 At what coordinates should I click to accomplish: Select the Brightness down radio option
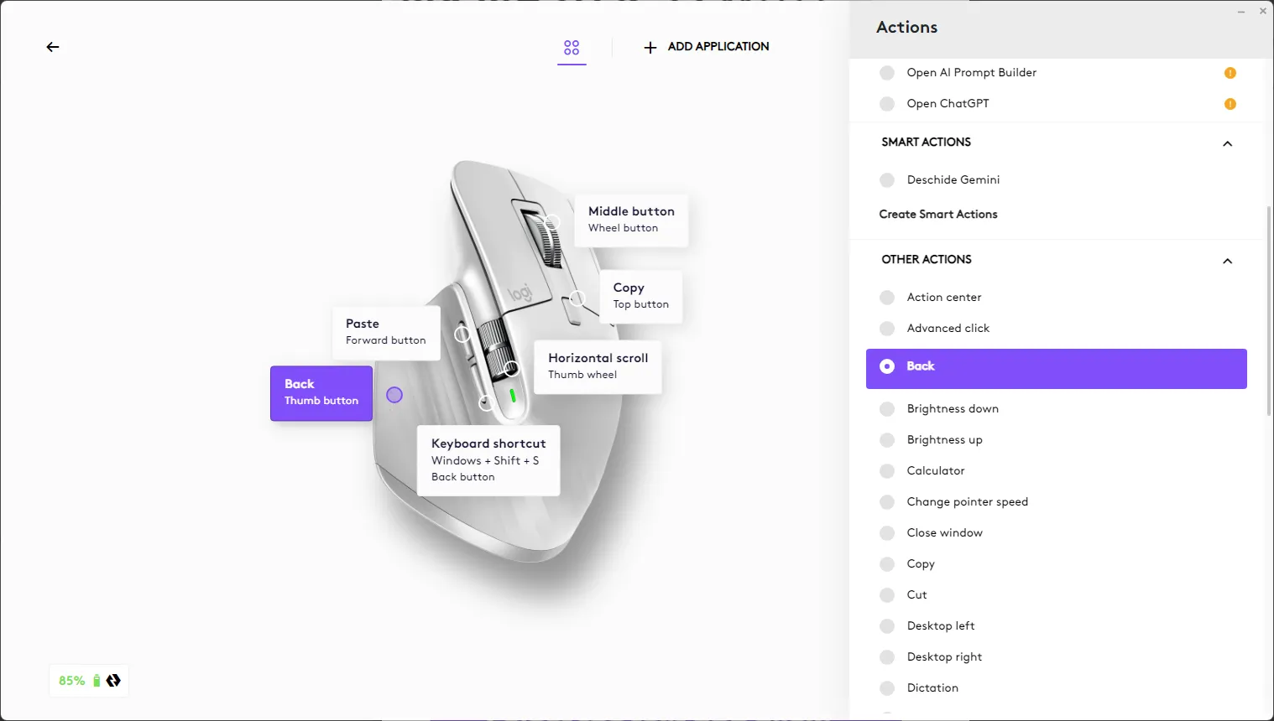point(887,409)
